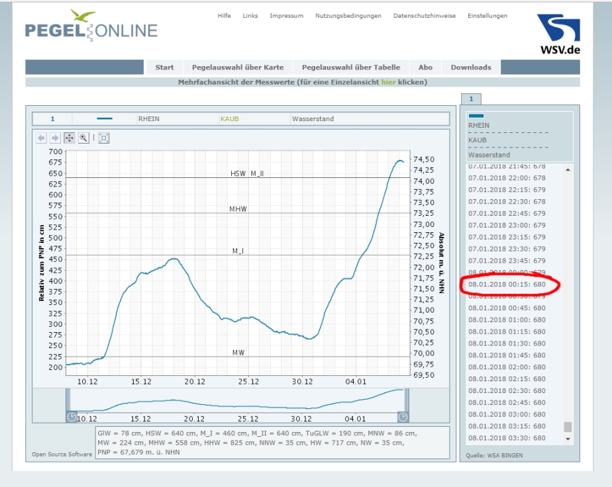
Task: Select the zoom magnifier chart tool
Action: click(x=83, y=138)
